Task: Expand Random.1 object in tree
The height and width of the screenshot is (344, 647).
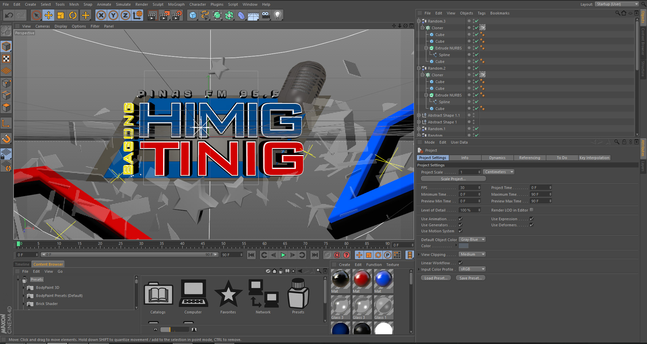Action: (419, 129)
